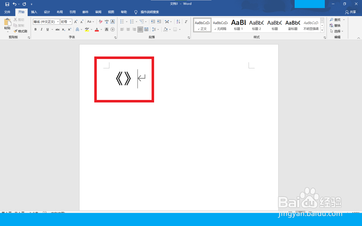Click the borders icon
Image resolution: width=362 pixels, height=226 pixels.
click(175, 29)
